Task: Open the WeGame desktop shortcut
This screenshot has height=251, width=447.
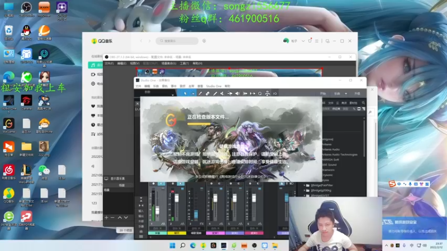Action: [8, 126]
